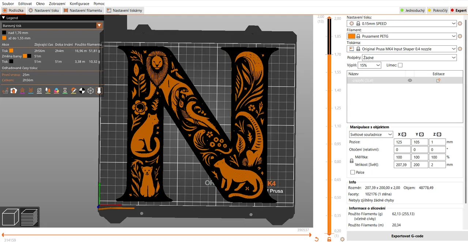Click the Exportovat G-code button

coord(407,236)
